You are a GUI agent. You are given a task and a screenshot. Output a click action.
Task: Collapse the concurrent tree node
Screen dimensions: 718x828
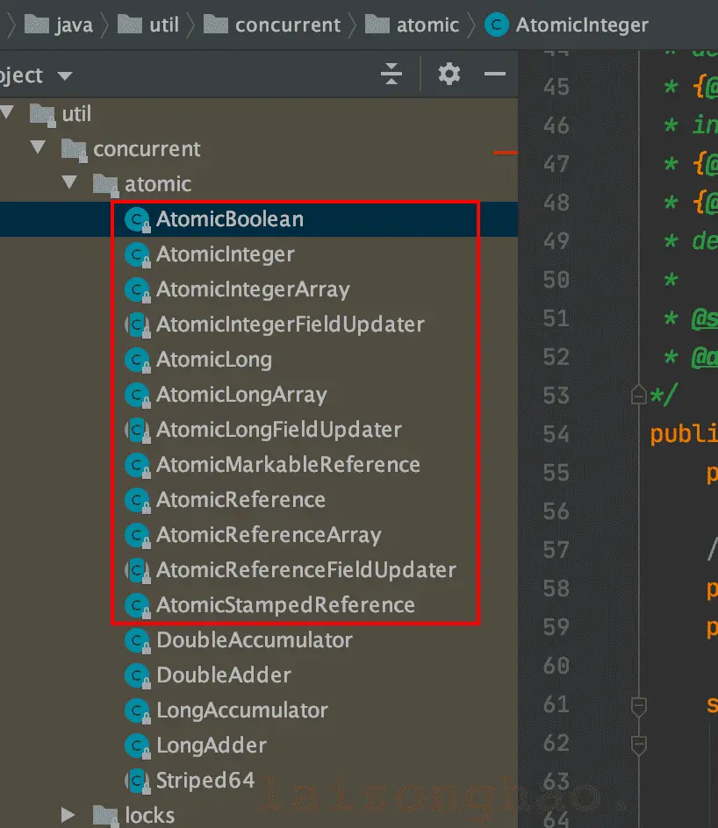38,146
